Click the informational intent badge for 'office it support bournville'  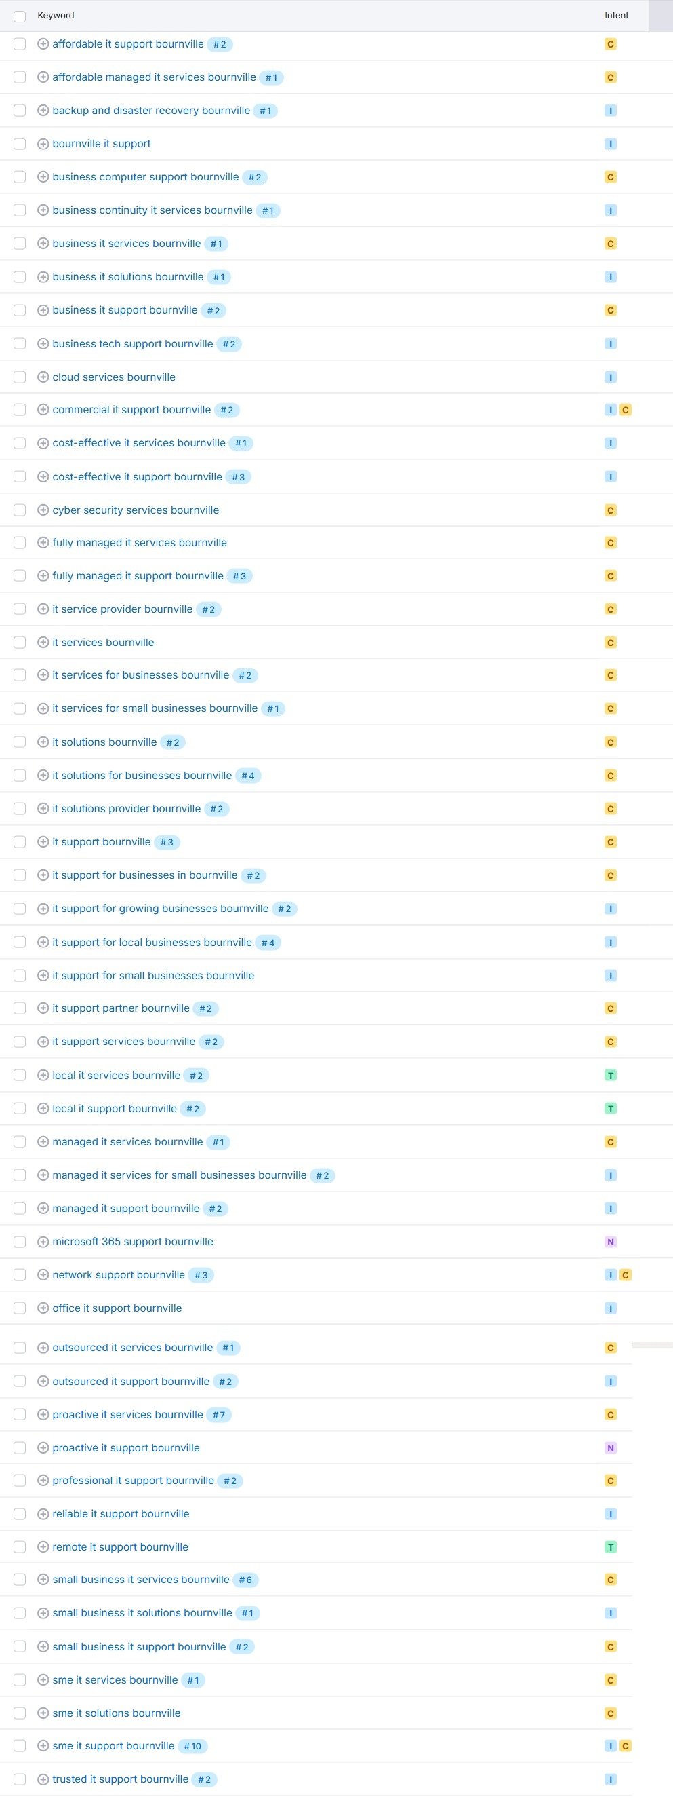[610, 1308]
